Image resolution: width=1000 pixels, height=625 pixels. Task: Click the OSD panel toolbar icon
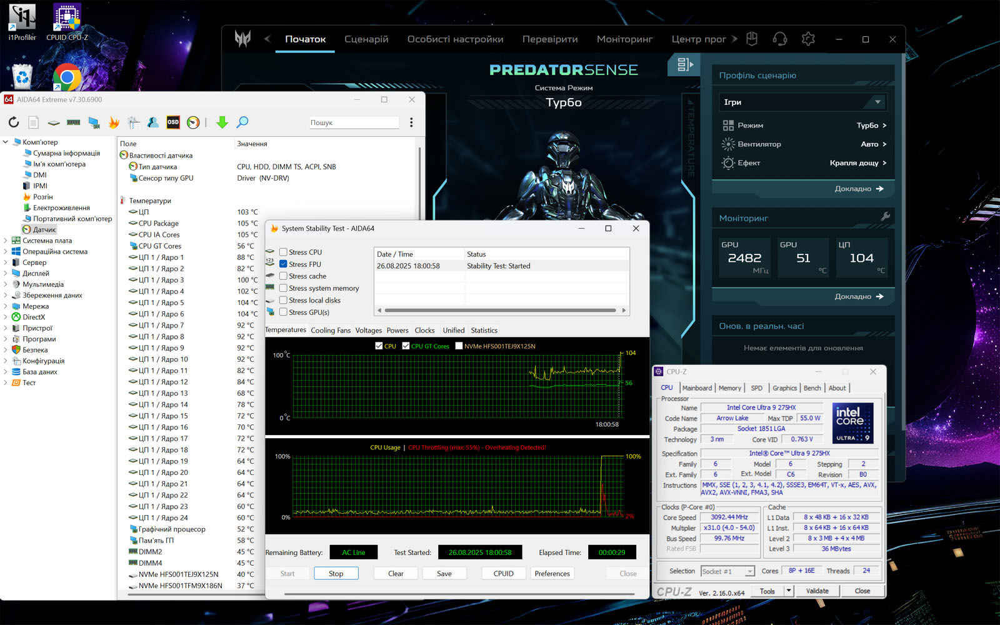point(173,122)
